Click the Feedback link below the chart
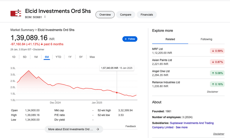Viewport: 230px width, 138px height. (131, 126)
